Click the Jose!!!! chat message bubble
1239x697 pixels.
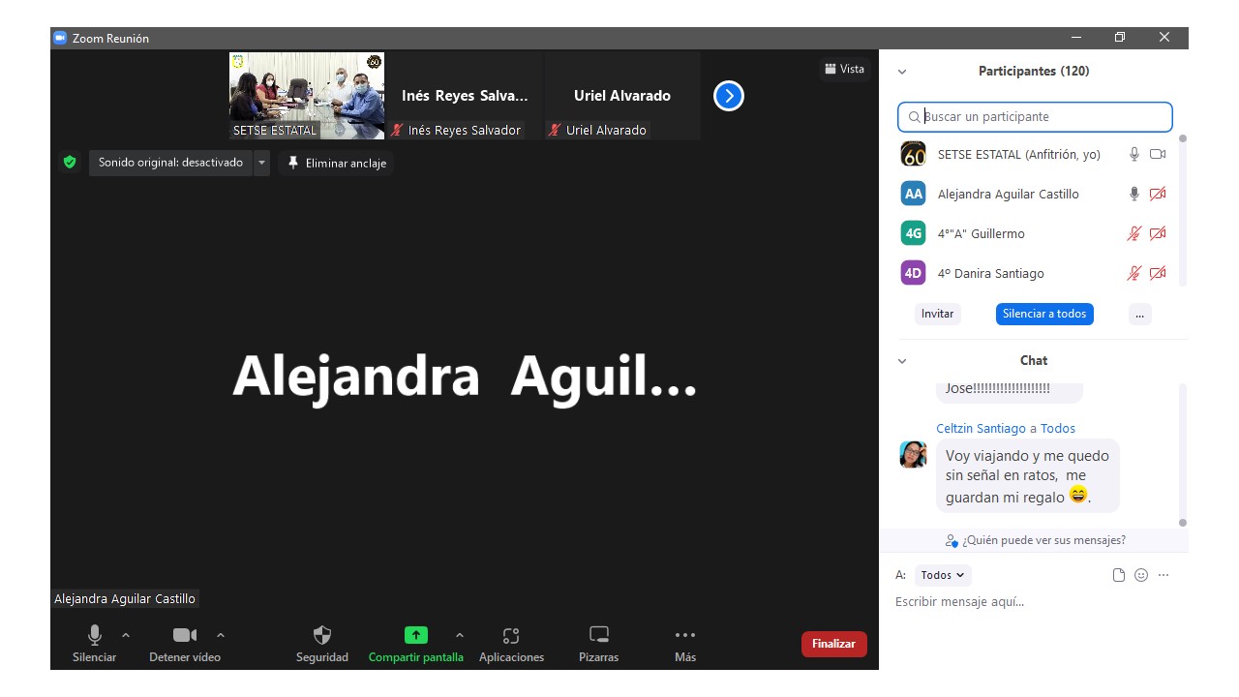[1010, 391]
